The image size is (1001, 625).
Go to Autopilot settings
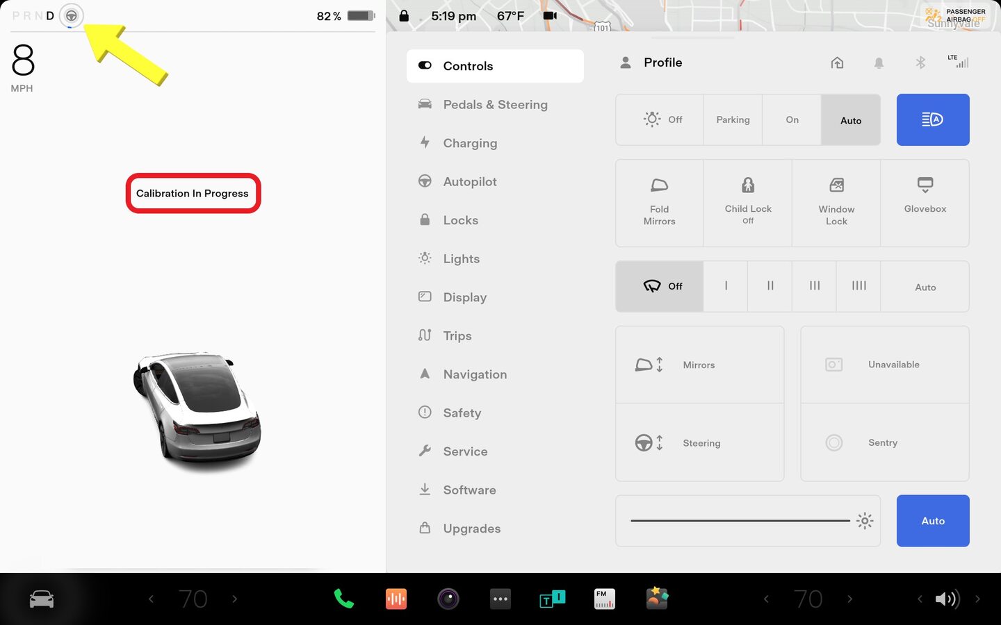495,181
